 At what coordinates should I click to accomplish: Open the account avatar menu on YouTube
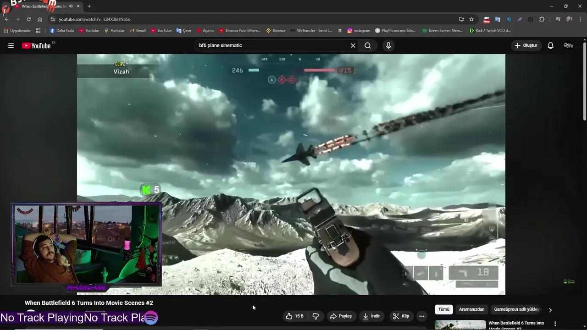tap(568, 45)
